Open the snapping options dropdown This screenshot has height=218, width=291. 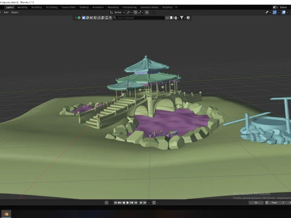[x=141, y=13]
